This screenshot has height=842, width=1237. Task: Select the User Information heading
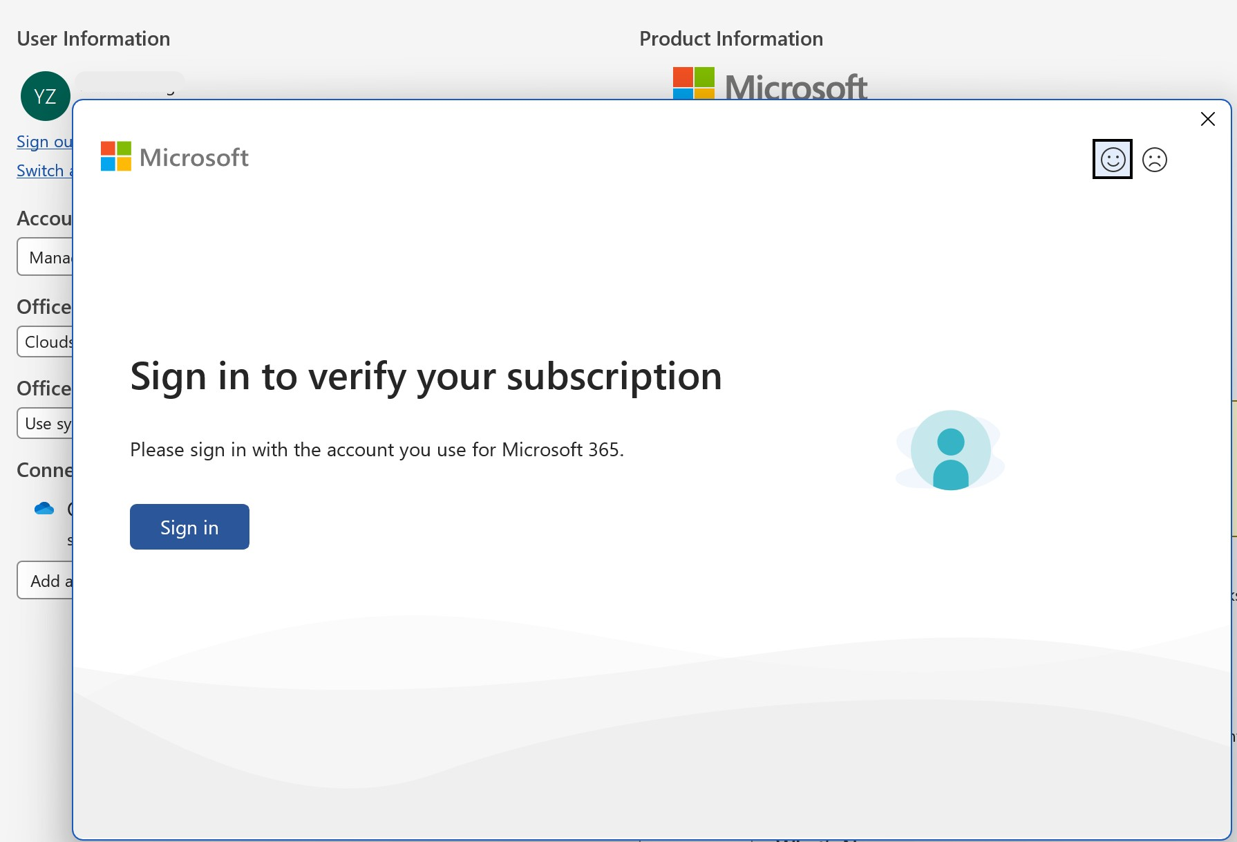click(93, 39)
